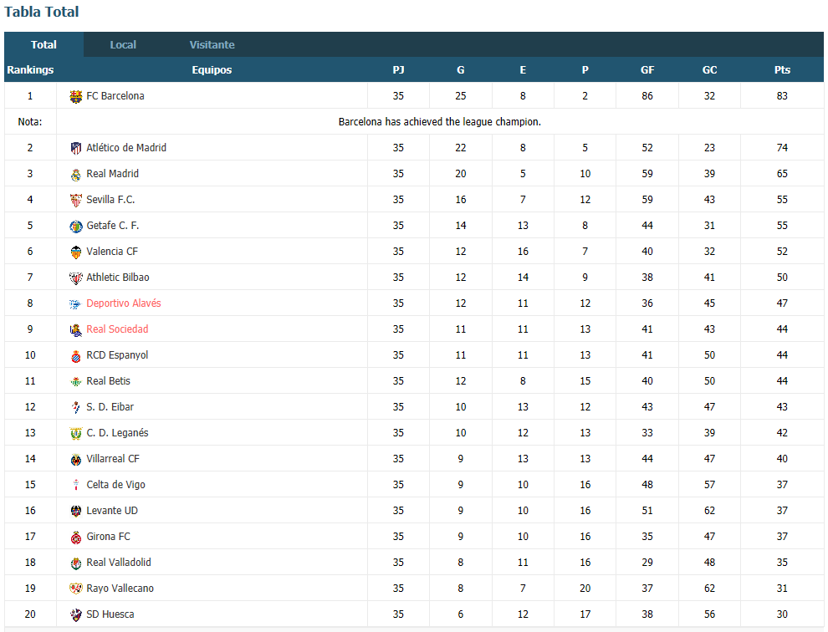The height and width of the screenshot is (632, 828).
Task: Click the Real Valladolid crest icon
Action: [76, 563]
